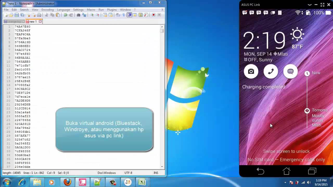
Task: Start macro recording with red dot icon
Action: 153,15
